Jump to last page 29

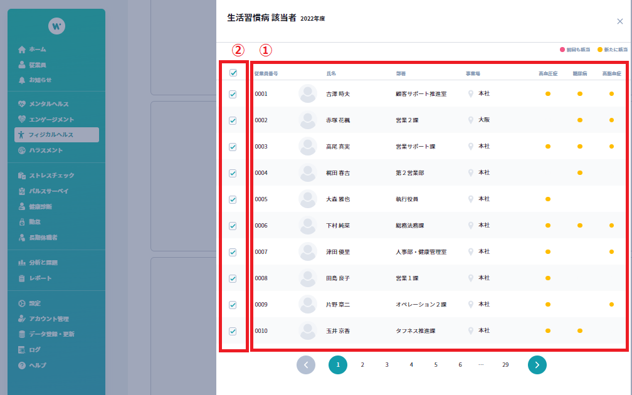505,365
